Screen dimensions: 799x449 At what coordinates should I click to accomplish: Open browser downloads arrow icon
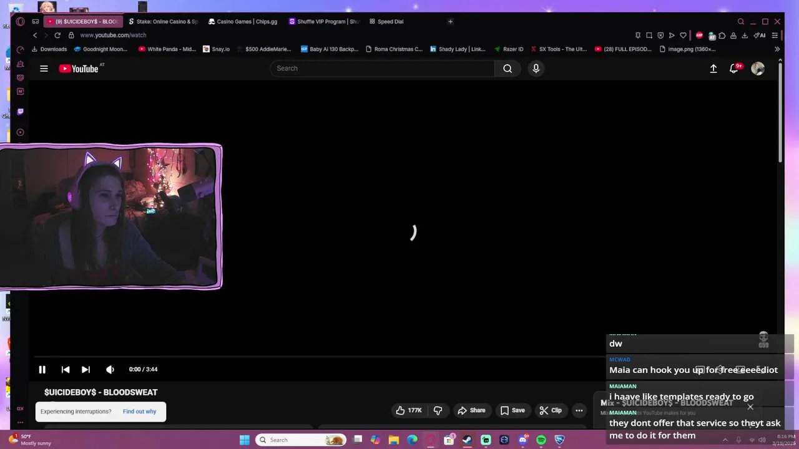pos(745,36)
